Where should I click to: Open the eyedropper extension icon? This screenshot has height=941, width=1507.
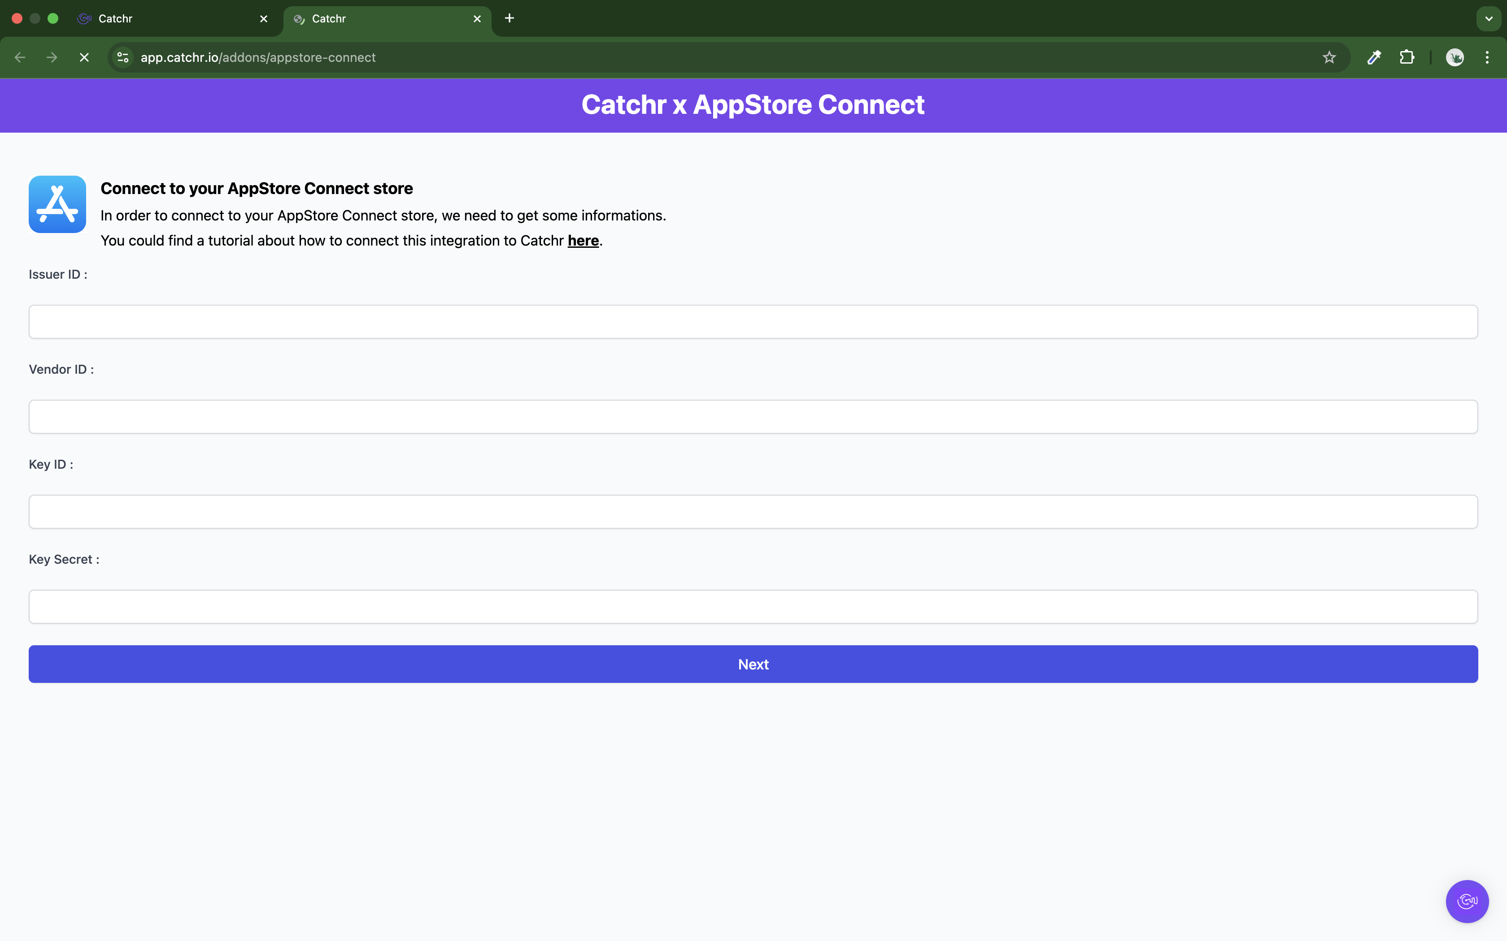(1374, 57)
